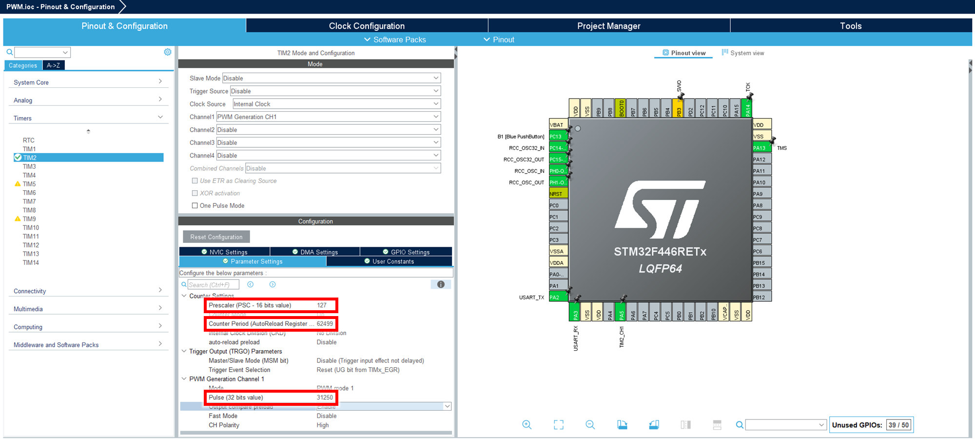Switch to A->Z sorting tab

tap(54, 65)
